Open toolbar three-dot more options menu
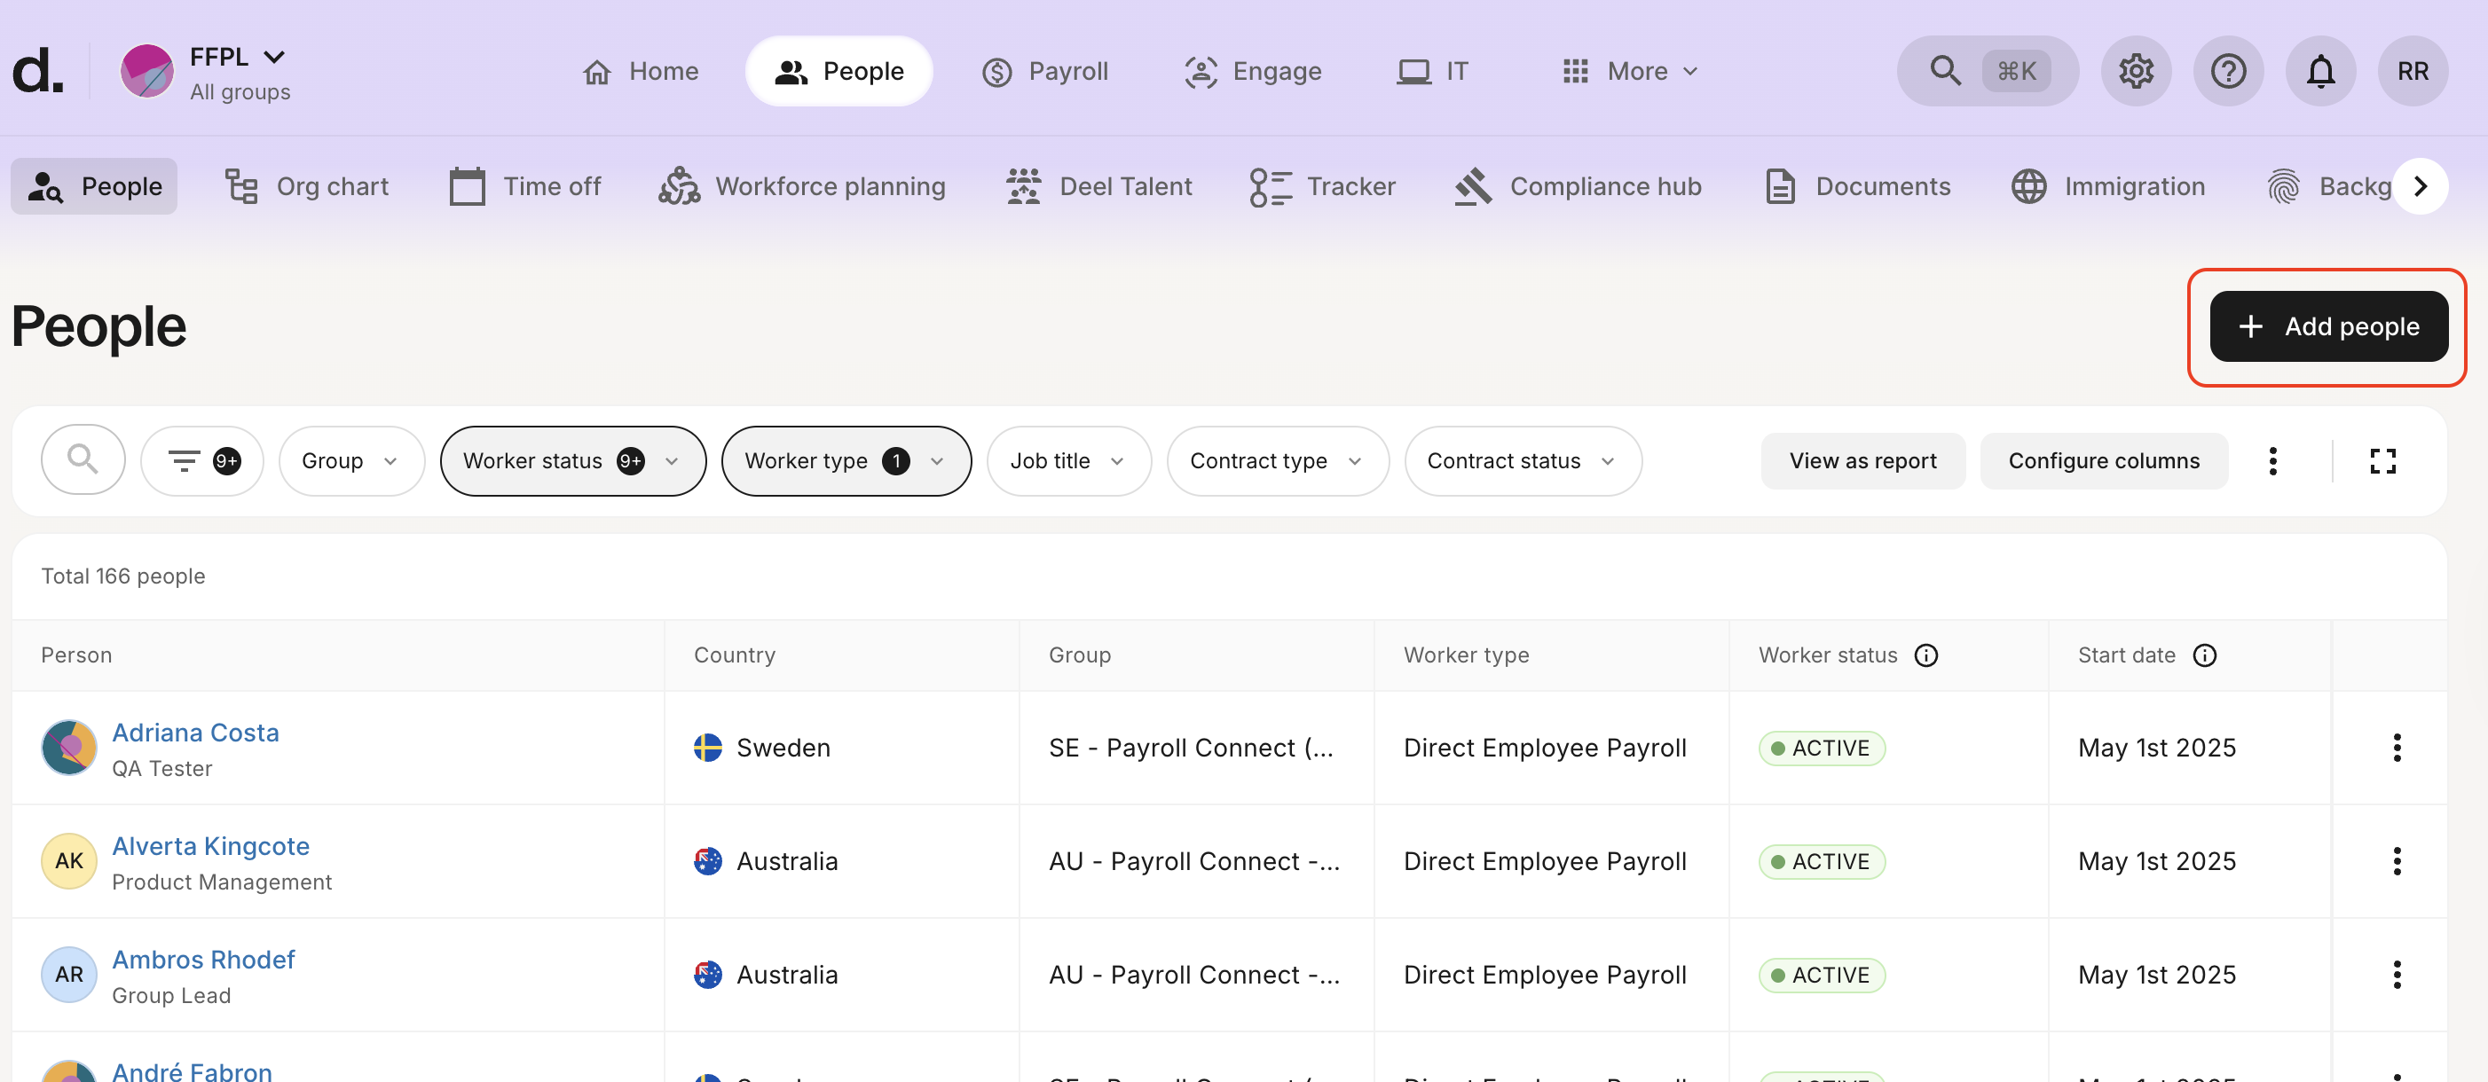Image resolution: width=2488 pixels, height=1082 pixels. pyautogui.click(x=2272, y=461)
